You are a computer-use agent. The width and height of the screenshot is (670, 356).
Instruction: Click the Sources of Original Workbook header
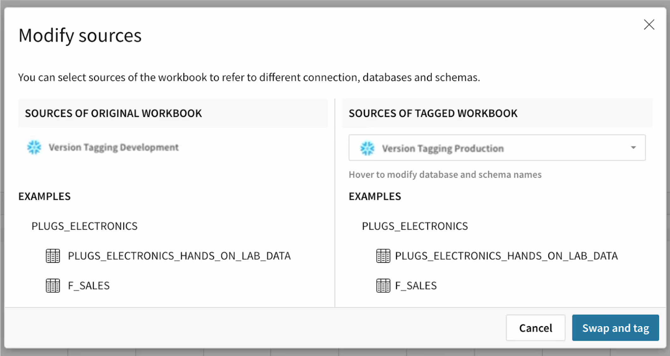tap(113, 113)
